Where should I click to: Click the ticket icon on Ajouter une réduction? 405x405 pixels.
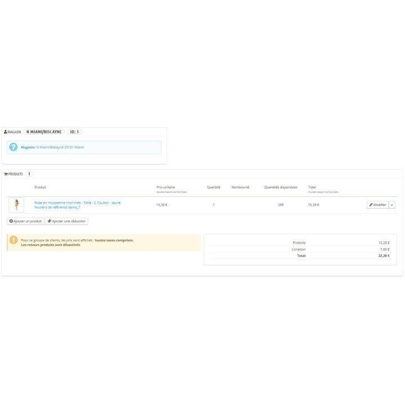tap(49, 221)
